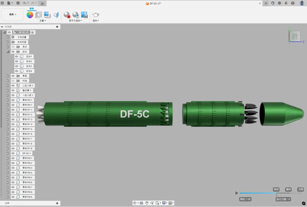Switch to the 渲染 workspace tab
Screen dimensions: 307x207
click(32, 9)
